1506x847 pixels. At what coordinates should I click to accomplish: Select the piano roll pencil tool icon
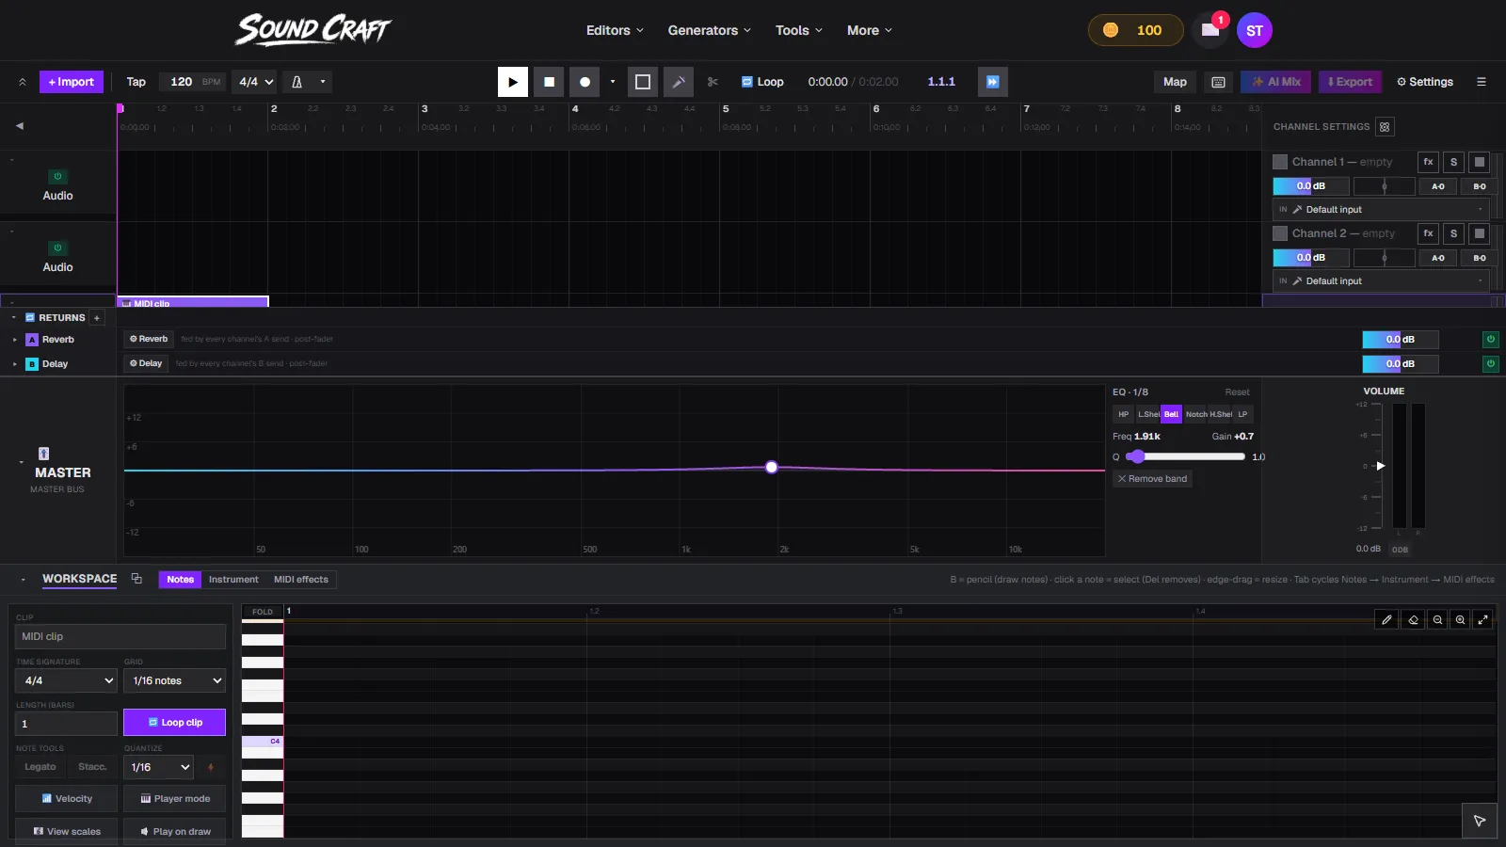[1386, 619]
